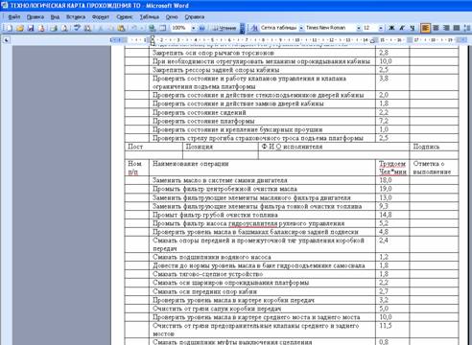472x345 pixels.
Task: Click the Open folder icon
Action: click(x=20, y=28)
